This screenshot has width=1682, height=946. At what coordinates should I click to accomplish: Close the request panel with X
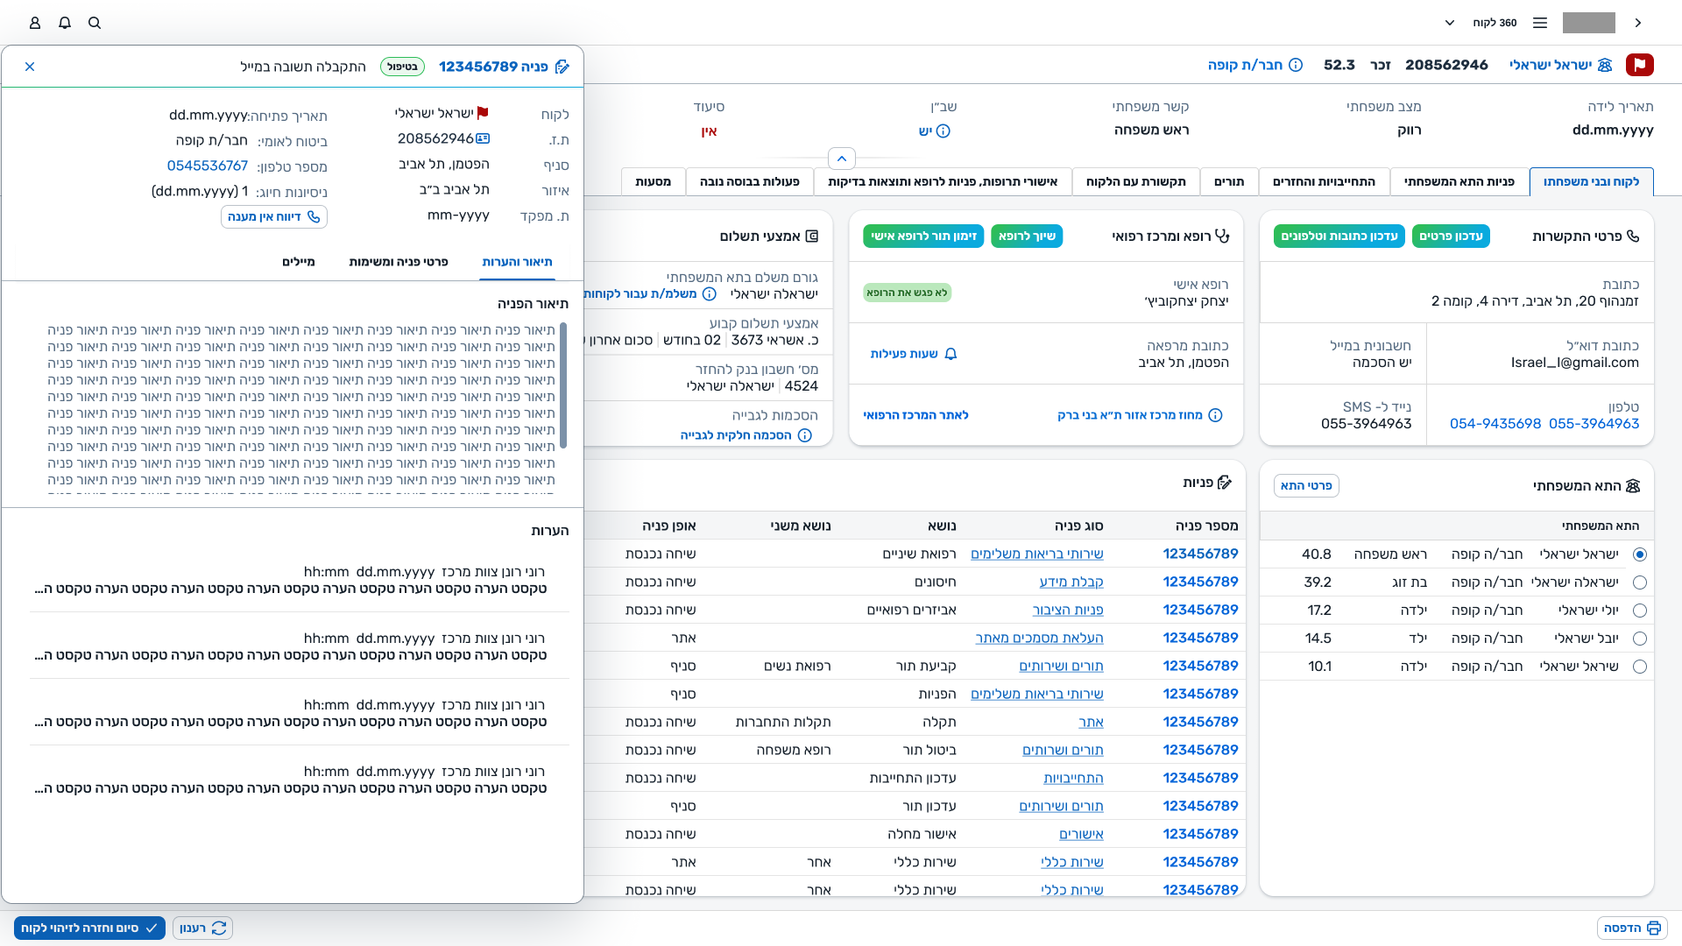30,67
